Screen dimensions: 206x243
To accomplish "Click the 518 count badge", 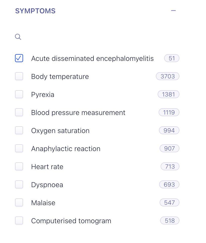I will [170, 221].
